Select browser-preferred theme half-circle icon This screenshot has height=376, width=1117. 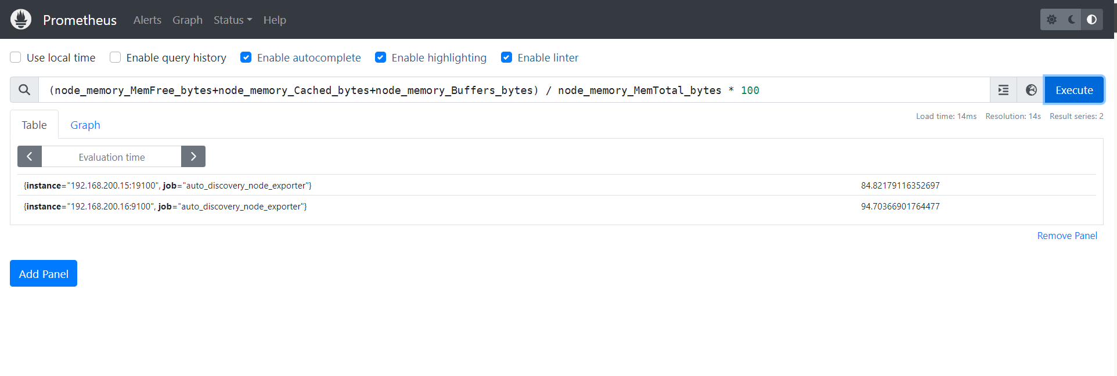1092,20
